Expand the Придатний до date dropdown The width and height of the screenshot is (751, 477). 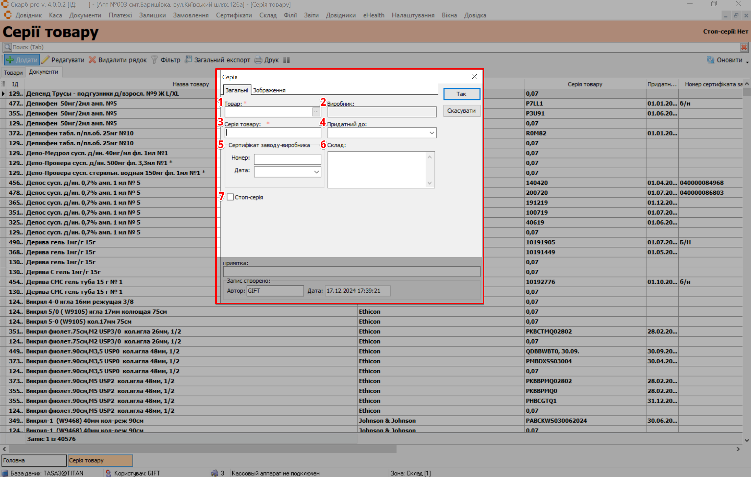432,133
